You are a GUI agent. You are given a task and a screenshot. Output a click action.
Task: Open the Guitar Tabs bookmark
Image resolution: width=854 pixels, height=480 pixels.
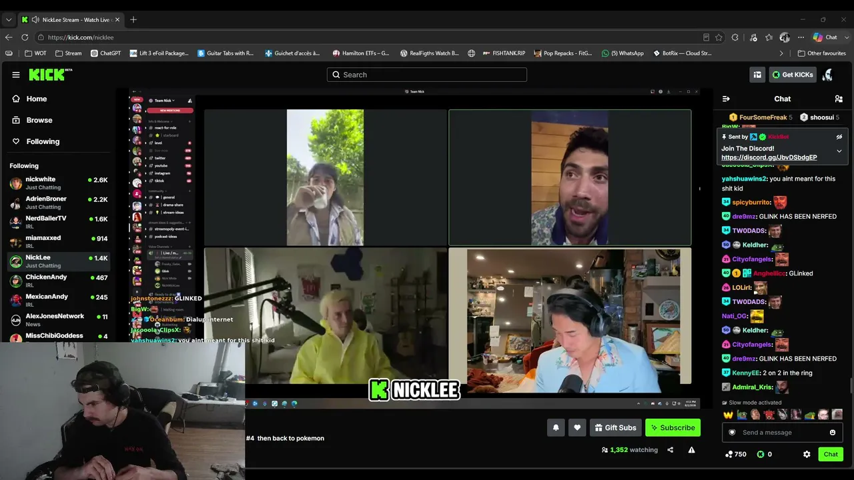[226, 53]
